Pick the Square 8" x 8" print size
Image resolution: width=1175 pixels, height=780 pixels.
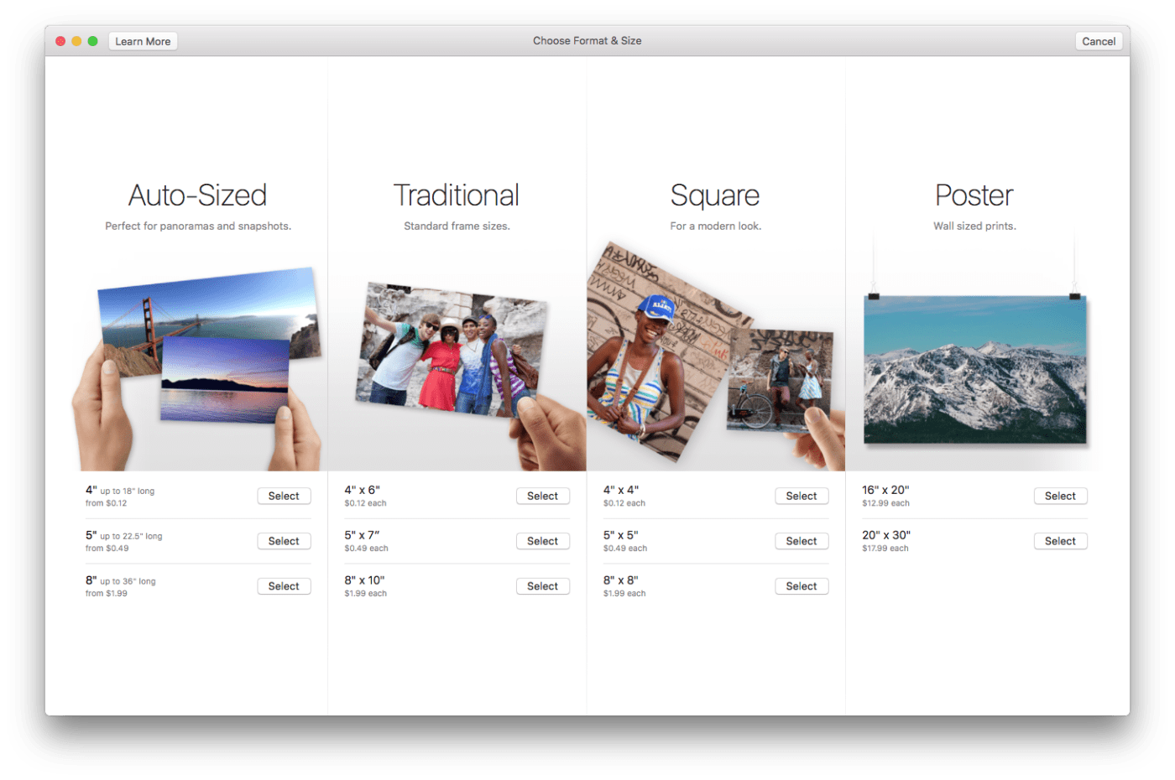pyautogui.click(x=802, y=586)
